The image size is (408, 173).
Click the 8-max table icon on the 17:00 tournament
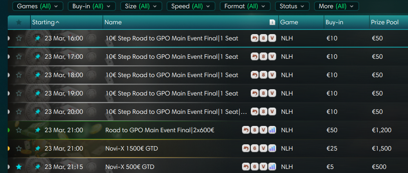coord(263,57)
